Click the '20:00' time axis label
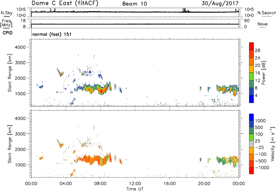Screen dimensions: 276x191 click(x=204, y=184)
